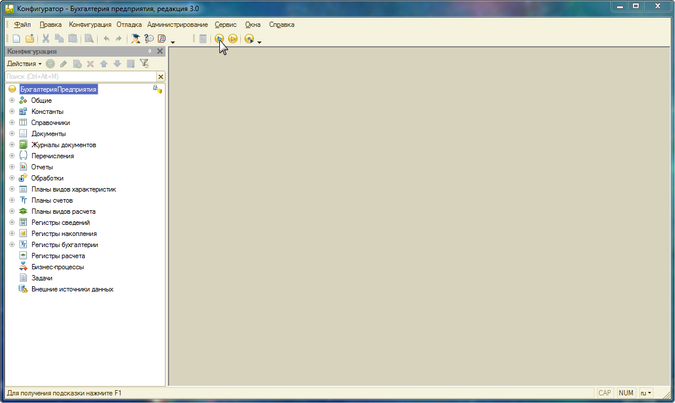675x403 pixels.
Task: Open the Файл menu
Action: coord(22,25)
